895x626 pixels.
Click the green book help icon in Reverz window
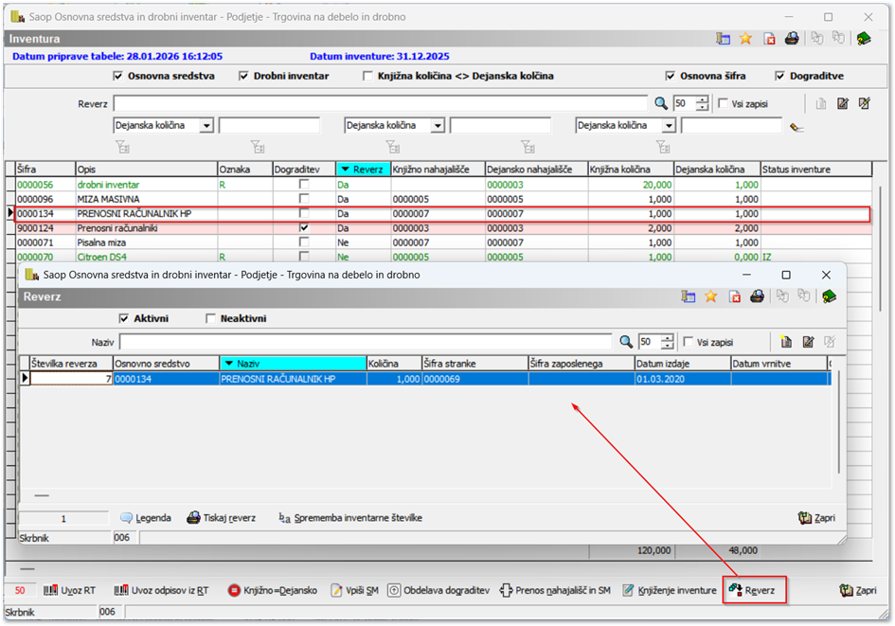(x=830, y=296)
